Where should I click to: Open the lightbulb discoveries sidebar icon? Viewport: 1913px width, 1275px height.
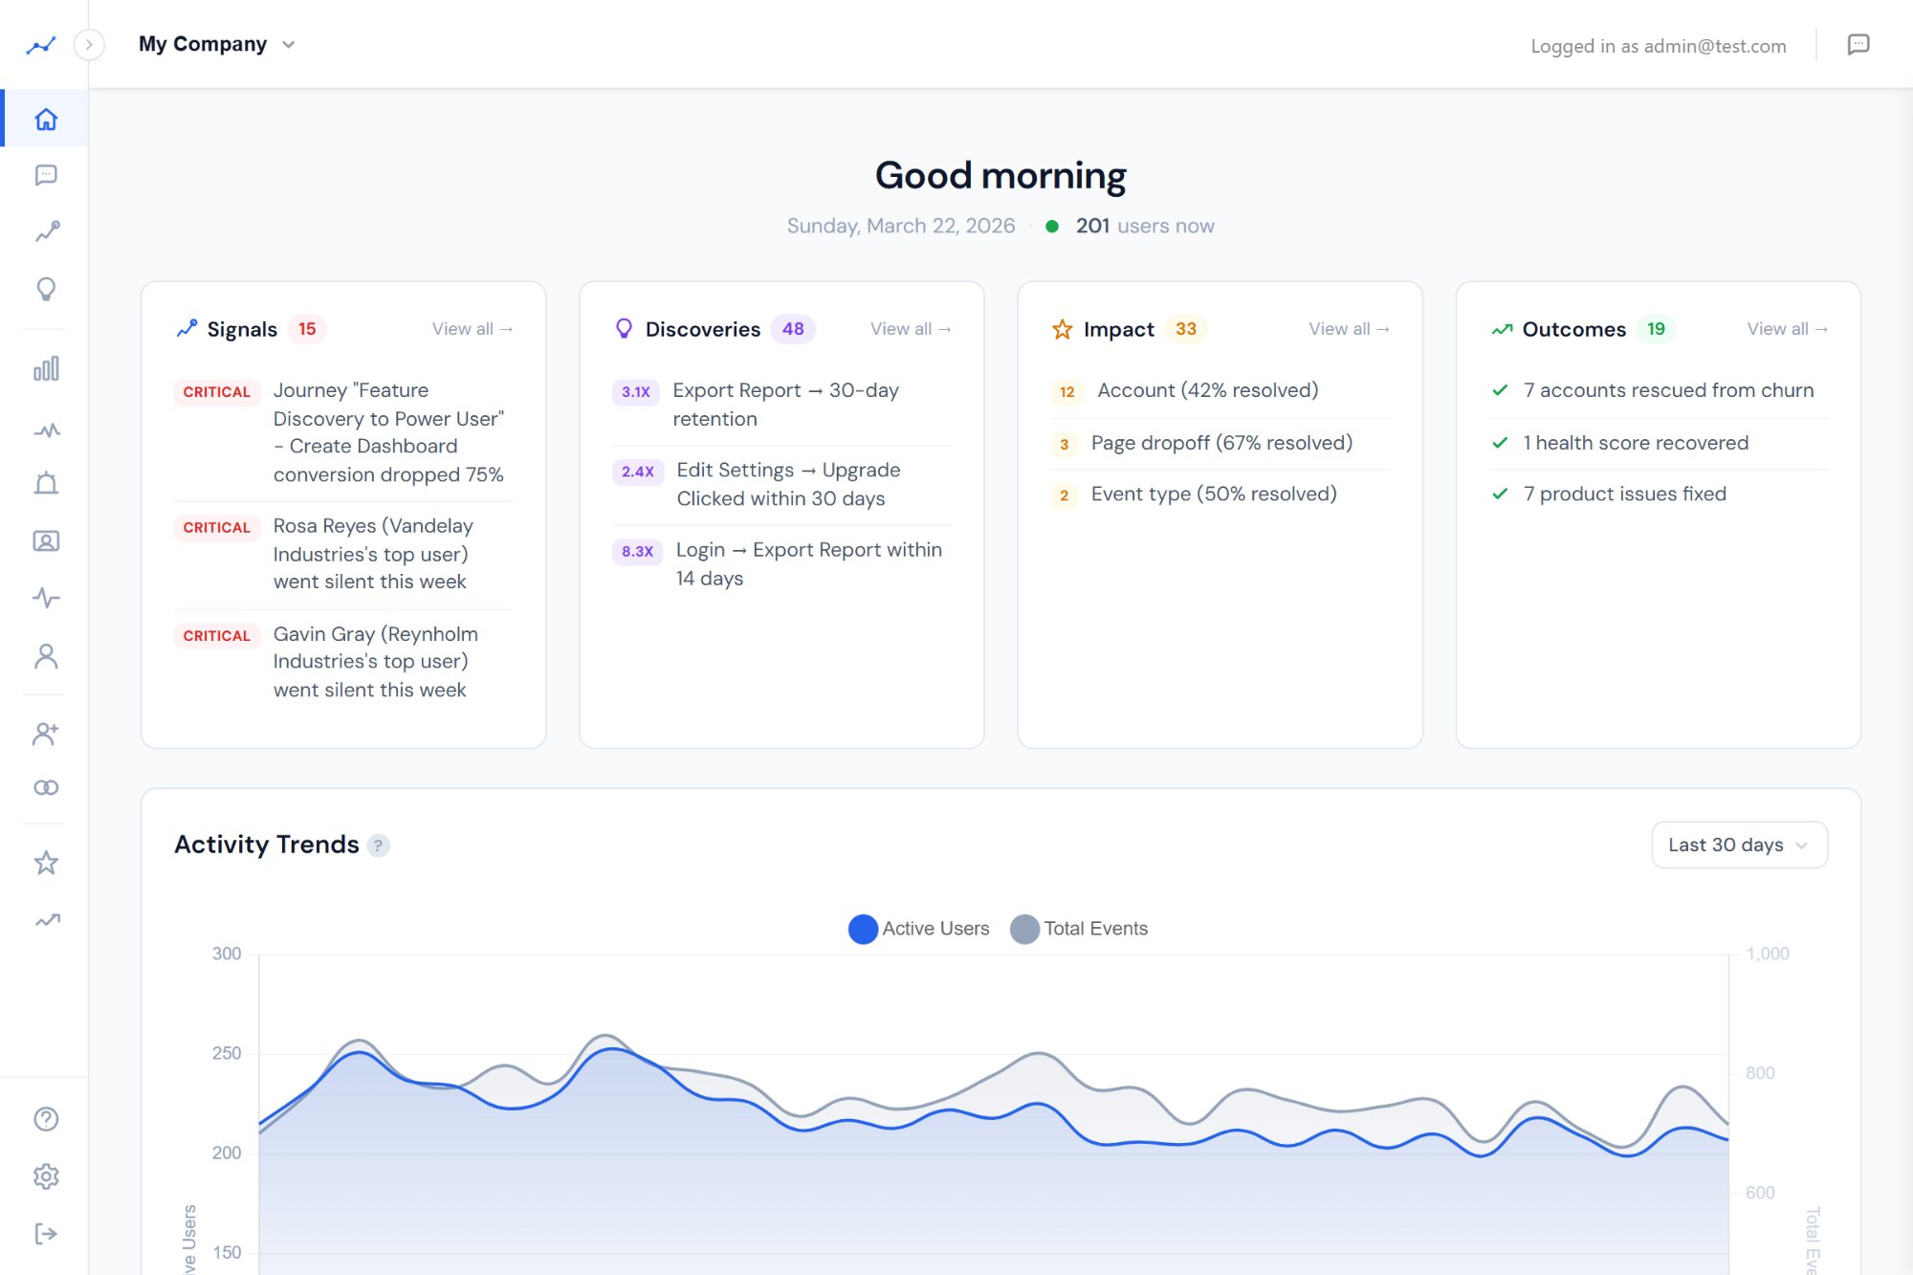[46, 289]
